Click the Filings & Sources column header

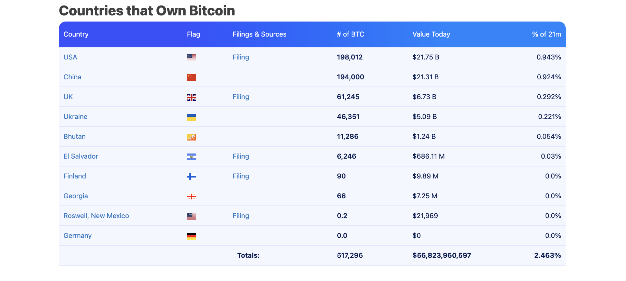coord(260,34)
